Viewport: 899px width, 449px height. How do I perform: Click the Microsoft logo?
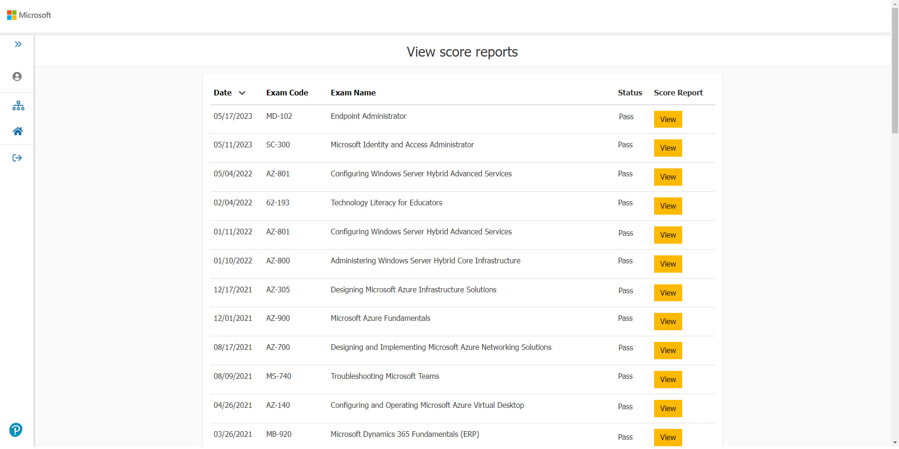coord(29,15)
